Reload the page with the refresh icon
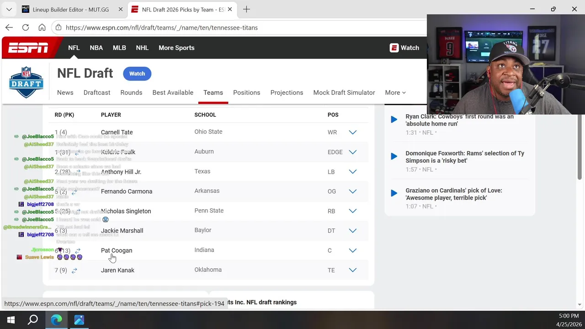585x329 pixels. (x=26, y=27)
